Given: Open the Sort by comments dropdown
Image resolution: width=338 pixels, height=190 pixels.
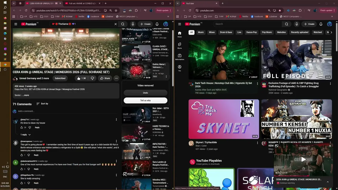Looking at the screenshot, I should 42,104.
